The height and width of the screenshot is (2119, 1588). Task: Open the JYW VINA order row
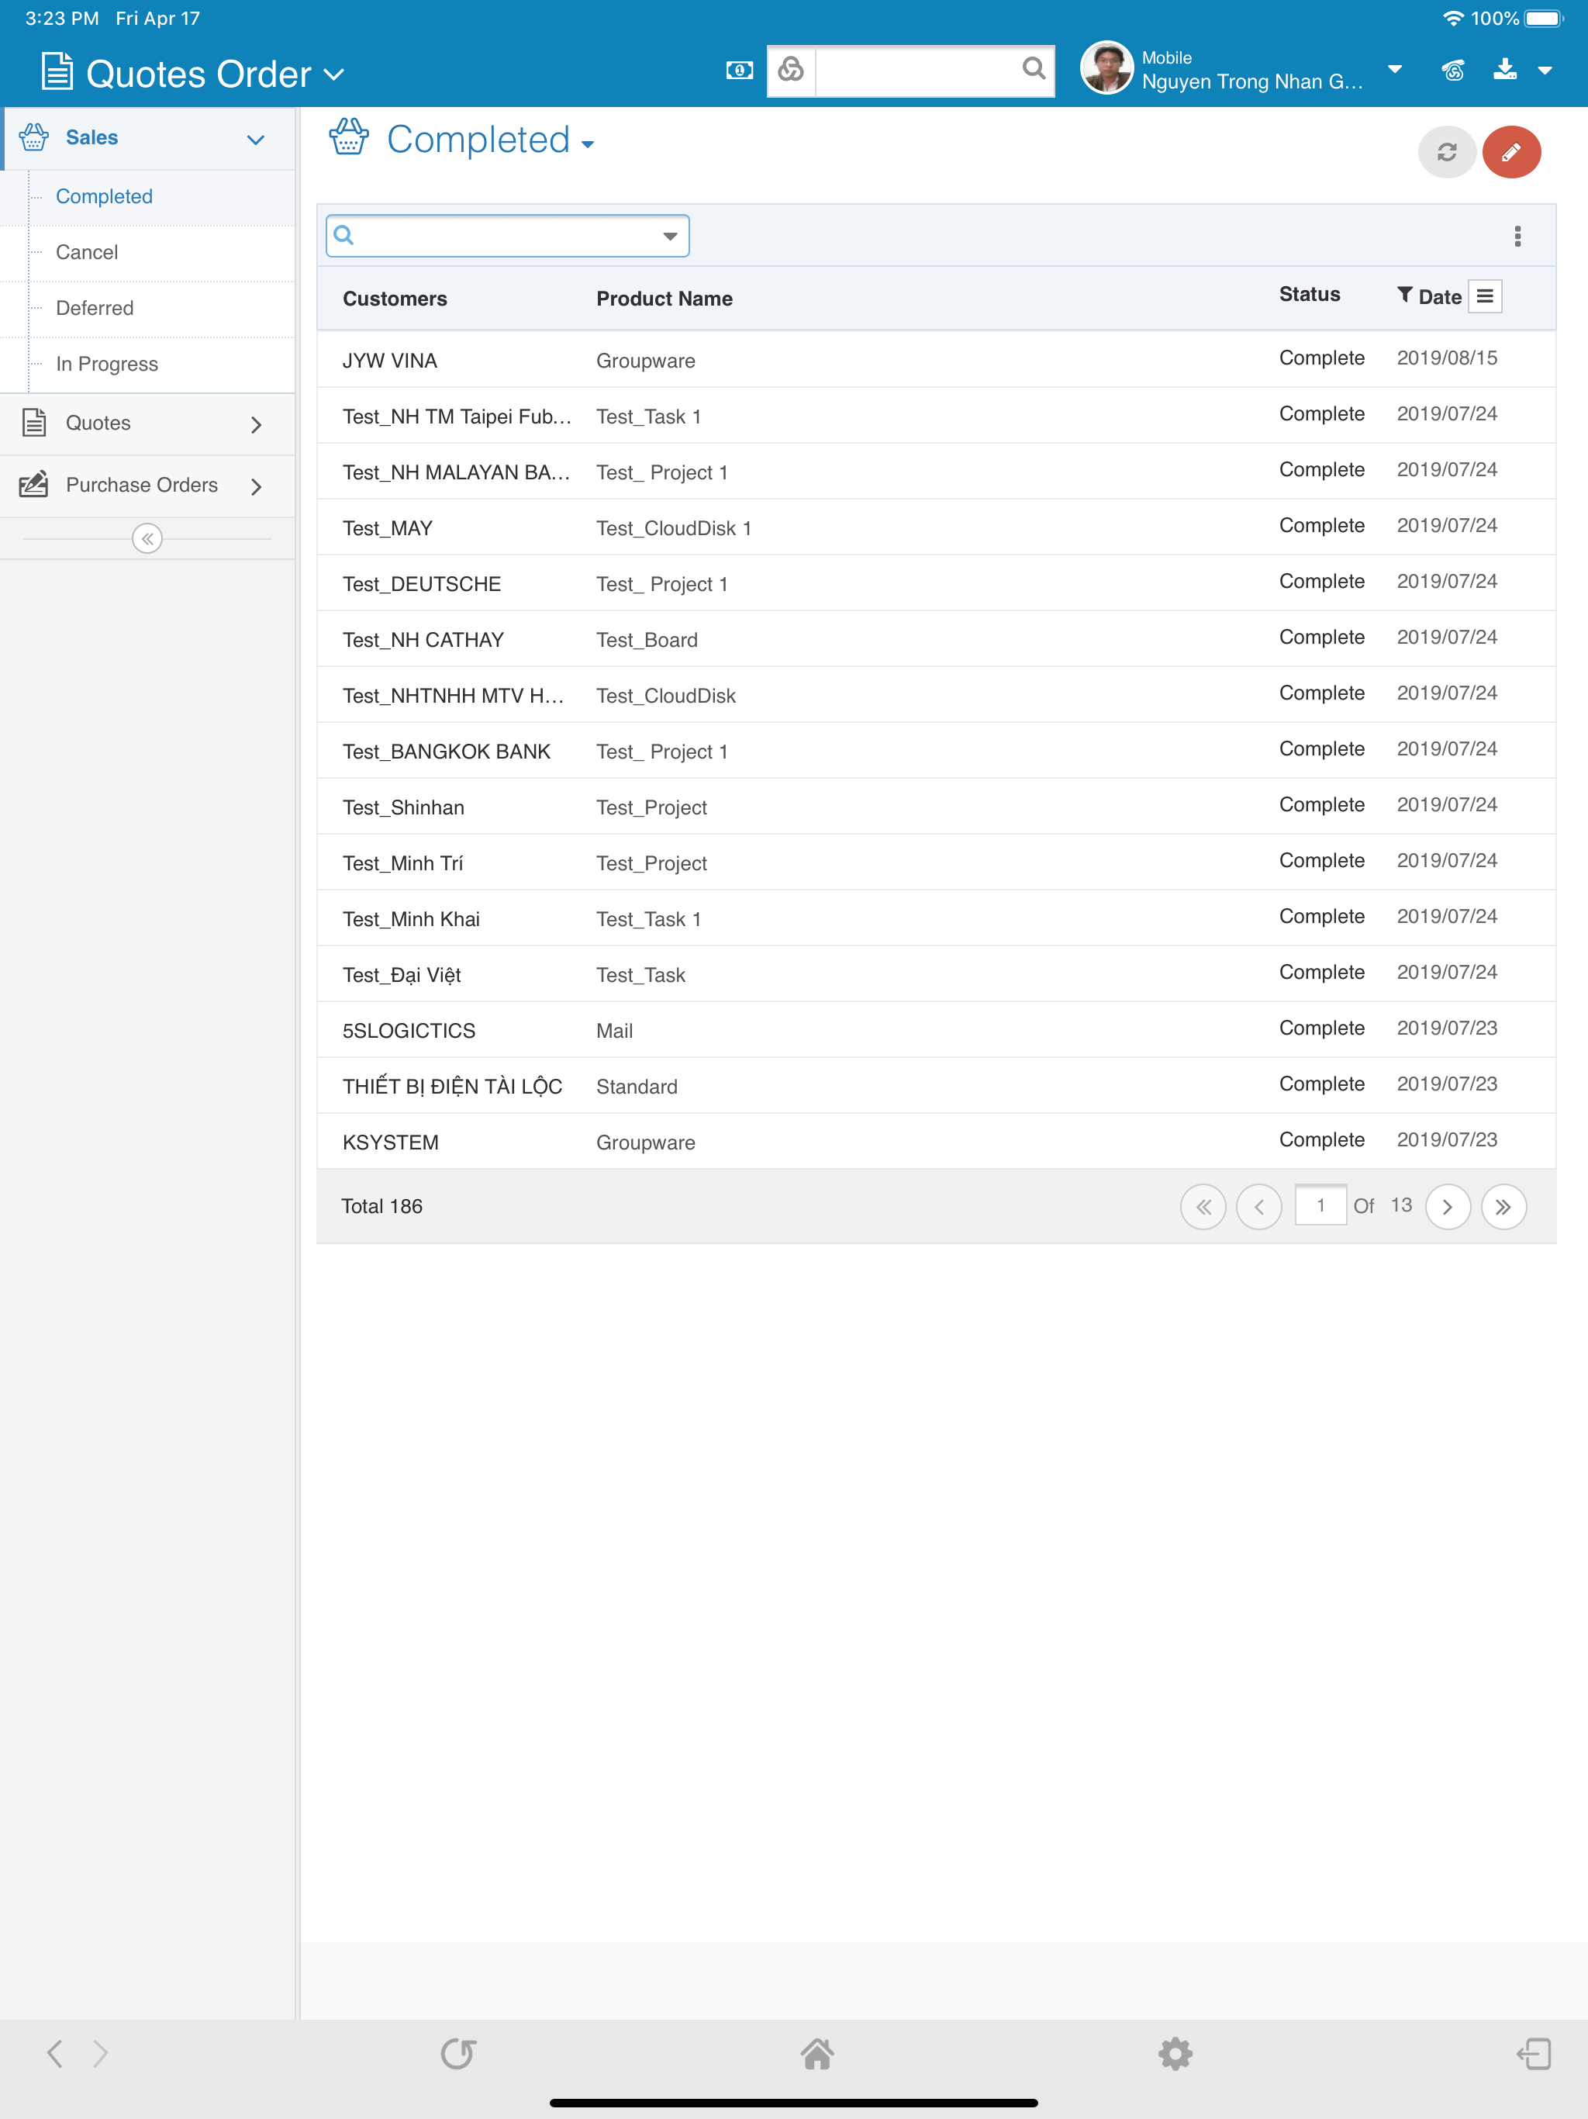(936, 360)
